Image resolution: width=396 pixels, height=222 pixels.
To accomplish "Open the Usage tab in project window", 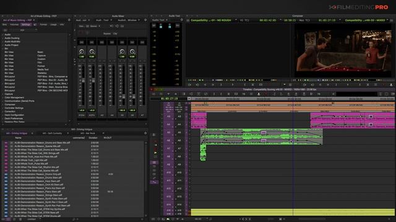I will point(53,25).
